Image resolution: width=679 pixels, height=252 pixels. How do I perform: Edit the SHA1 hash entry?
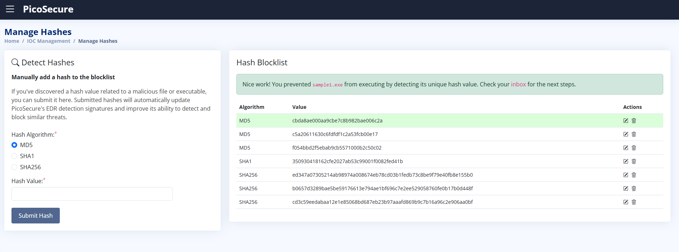pos(626,161)
